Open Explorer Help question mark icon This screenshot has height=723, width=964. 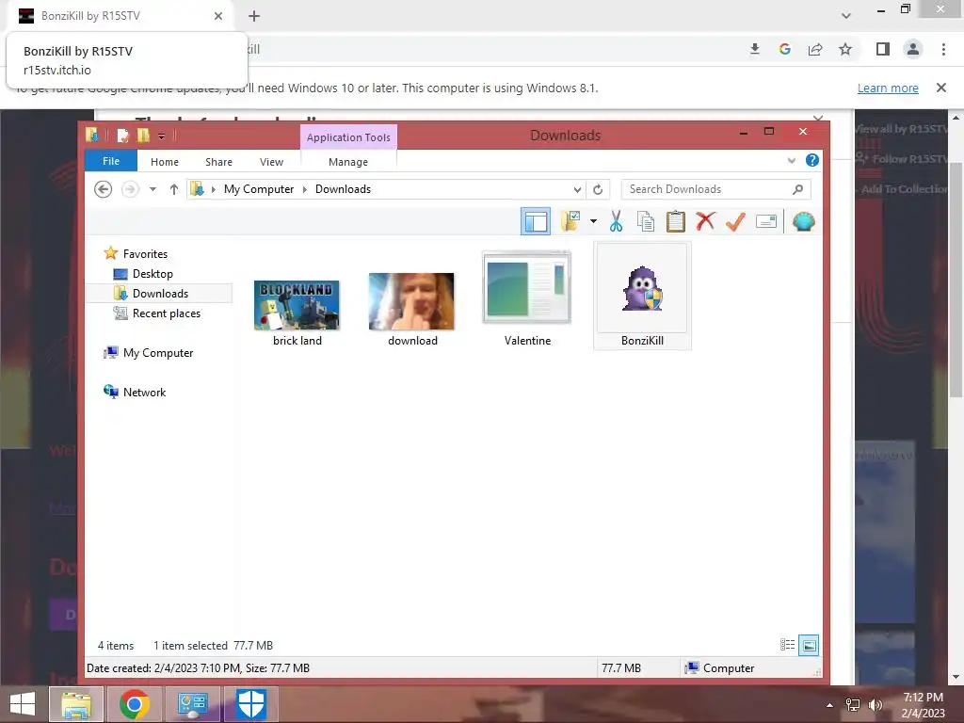click(812, 160)
